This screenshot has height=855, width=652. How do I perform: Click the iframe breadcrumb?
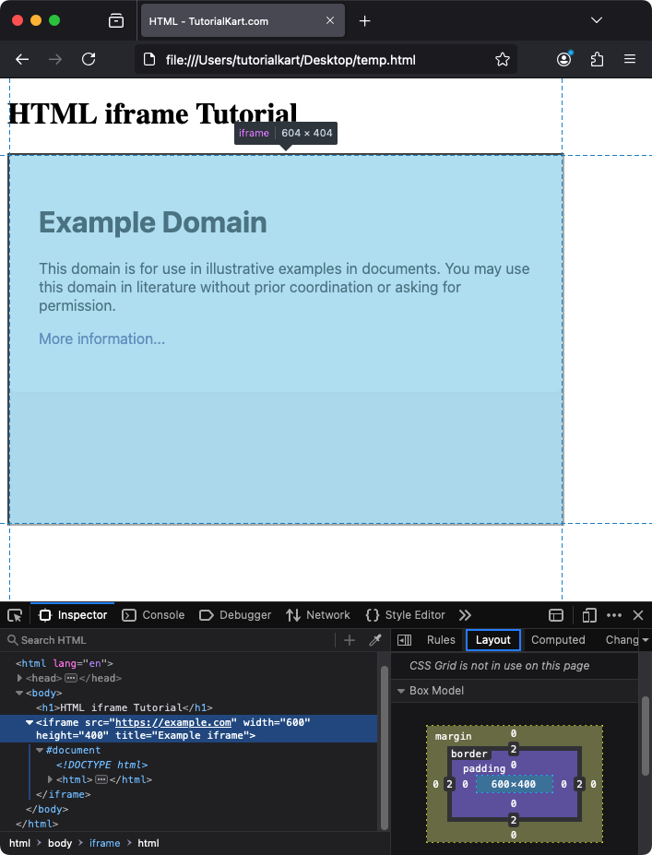pyautogui.click(x=104, y=843)
